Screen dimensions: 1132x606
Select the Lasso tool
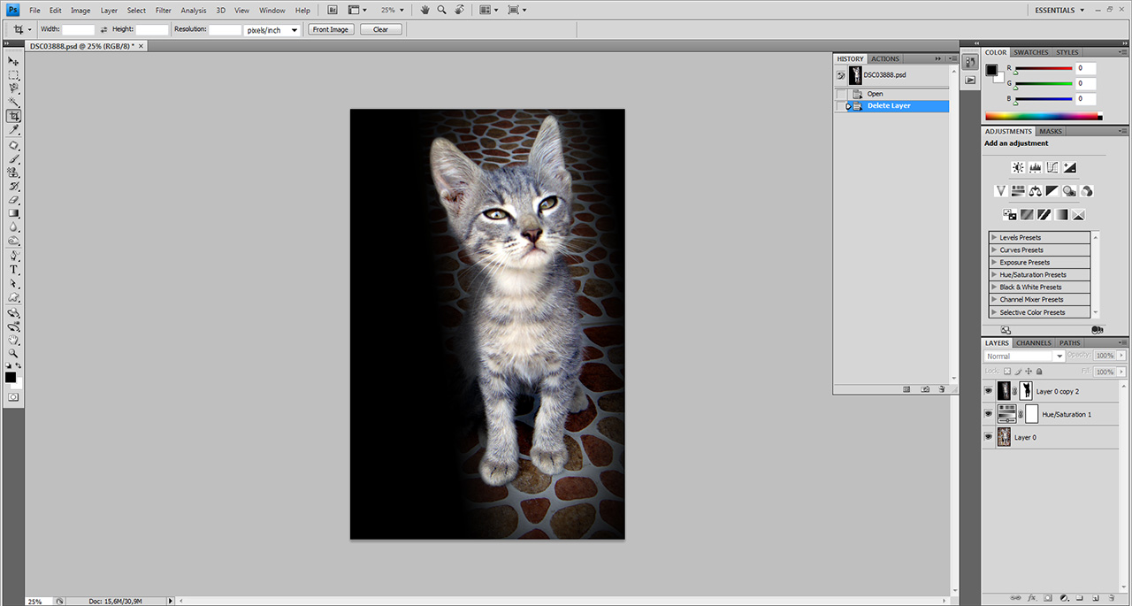click(x=14, y=88)
